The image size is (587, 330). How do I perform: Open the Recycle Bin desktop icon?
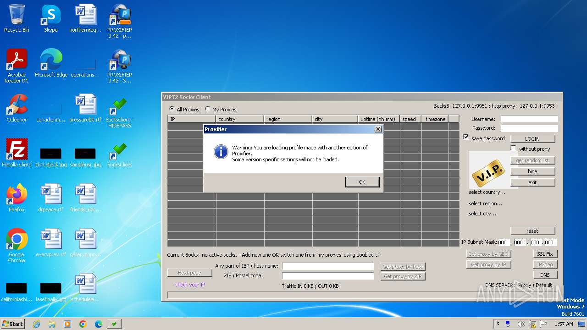click(17, 18)
